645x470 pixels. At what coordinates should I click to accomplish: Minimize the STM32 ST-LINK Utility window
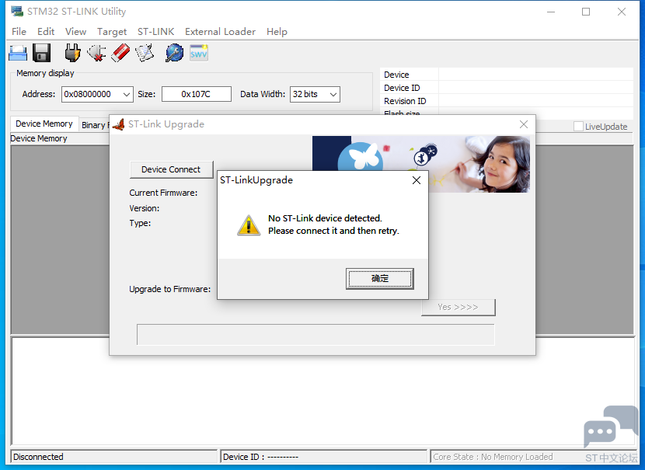point(551,12)
